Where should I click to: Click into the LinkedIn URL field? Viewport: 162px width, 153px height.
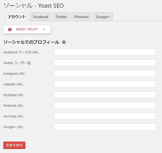pyautogui.click(x=105, y=84)
